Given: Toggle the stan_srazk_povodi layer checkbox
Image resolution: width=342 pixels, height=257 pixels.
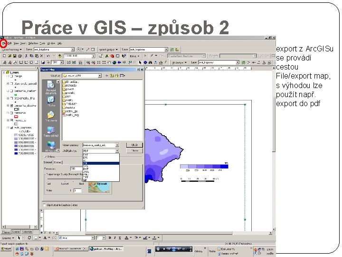Looking at the screenshot, I should coord(12,83).
